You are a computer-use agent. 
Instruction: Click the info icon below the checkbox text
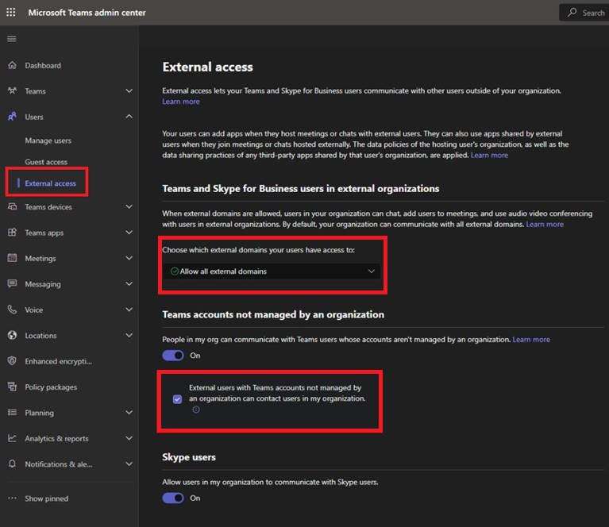point(196,410)
